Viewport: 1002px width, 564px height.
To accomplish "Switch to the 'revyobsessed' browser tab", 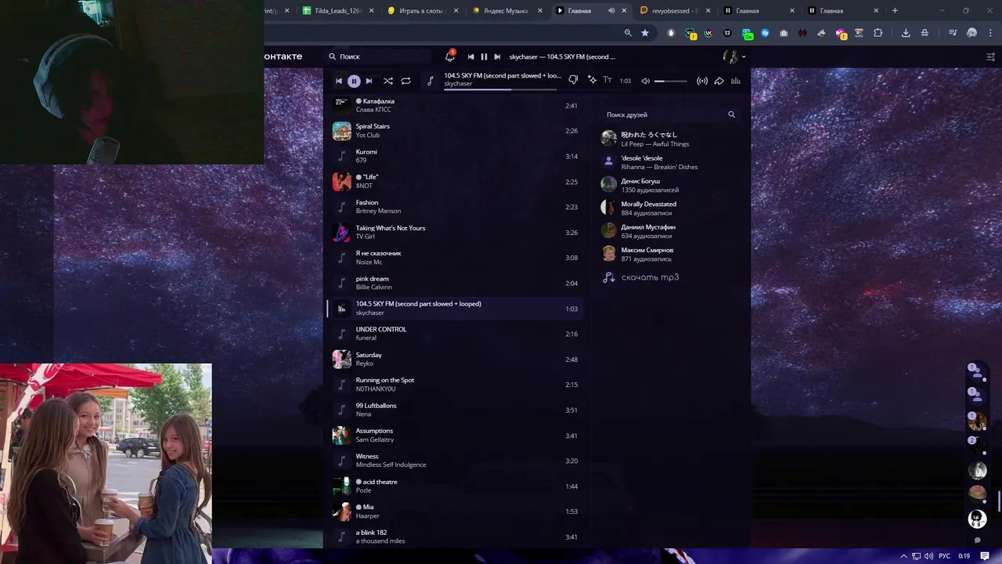I will point(675,11).
